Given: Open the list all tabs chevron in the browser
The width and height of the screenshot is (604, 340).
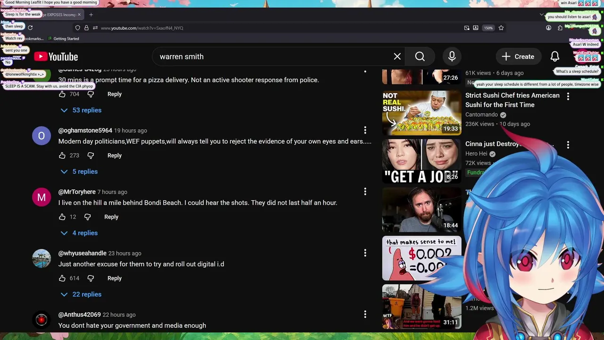Looking at the screenshot, I should (x=542, y=15).
